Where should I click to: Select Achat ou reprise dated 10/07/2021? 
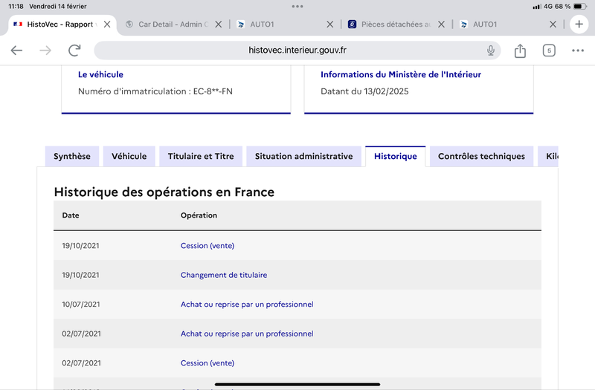[x=247, y=305]
